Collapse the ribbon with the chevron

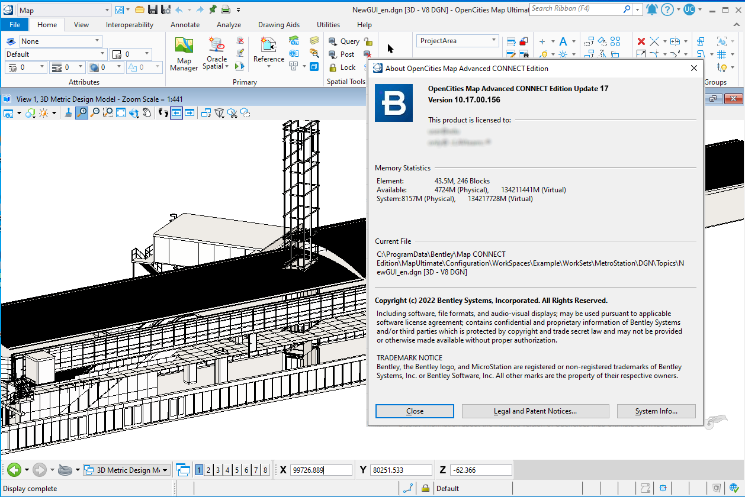[737, 25]
